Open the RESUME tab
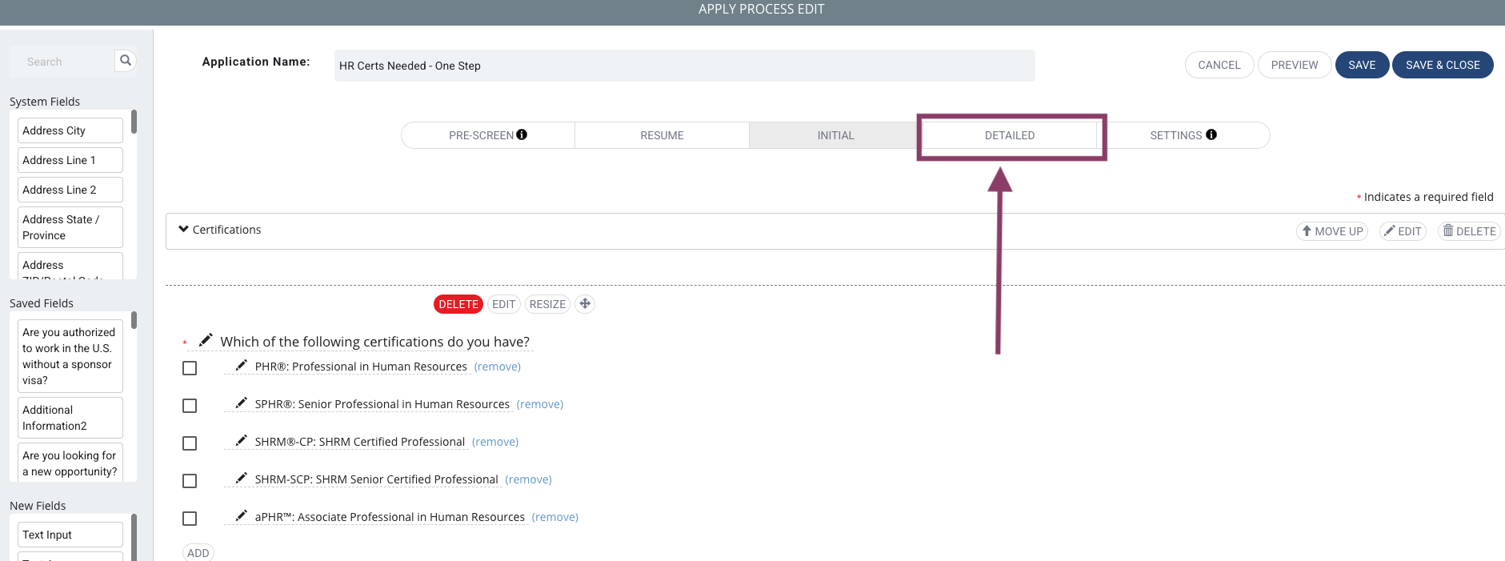1505x561 pixels. click(x=662, y=135)
